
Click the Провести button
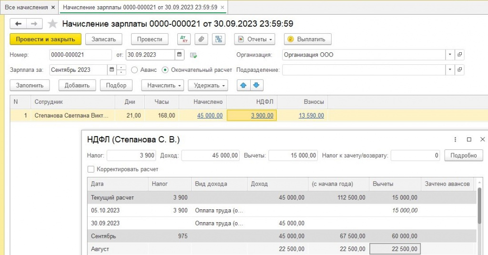[150, 39]
